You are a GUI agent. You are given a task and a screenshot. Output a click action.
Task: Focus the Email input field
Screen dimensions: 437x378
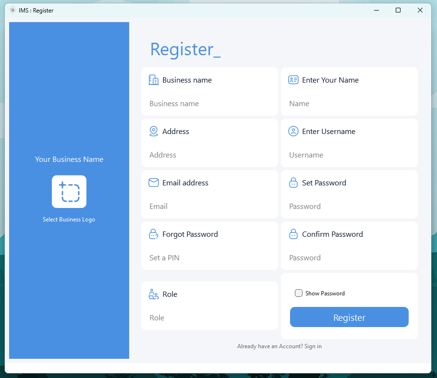click(209, 206)
